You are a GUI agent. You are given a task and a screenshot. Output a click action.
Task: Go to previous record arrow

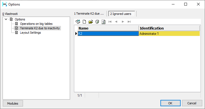click(x=116, y=22)
